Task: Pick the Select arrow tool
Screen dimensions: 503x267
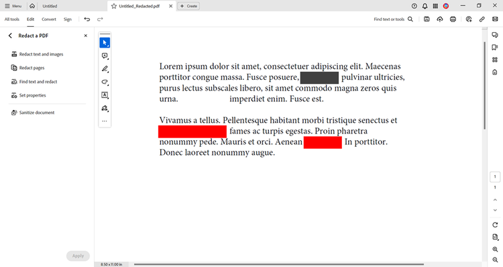Action: point(105,43)
